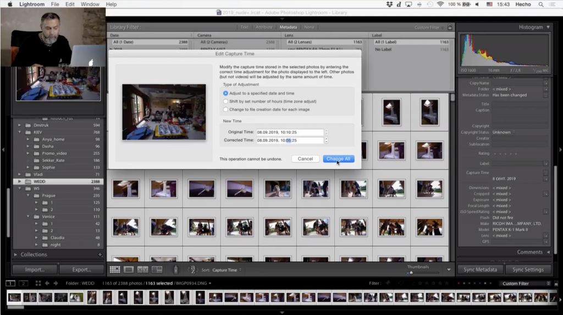Click 'No Label' row in Label column

tap(411, 49)
